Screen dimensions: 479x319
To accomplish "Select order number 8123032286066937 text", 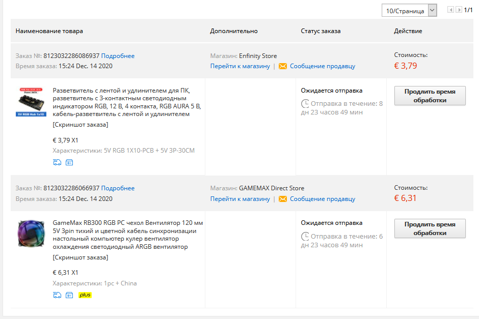I will tap(71, 188).
